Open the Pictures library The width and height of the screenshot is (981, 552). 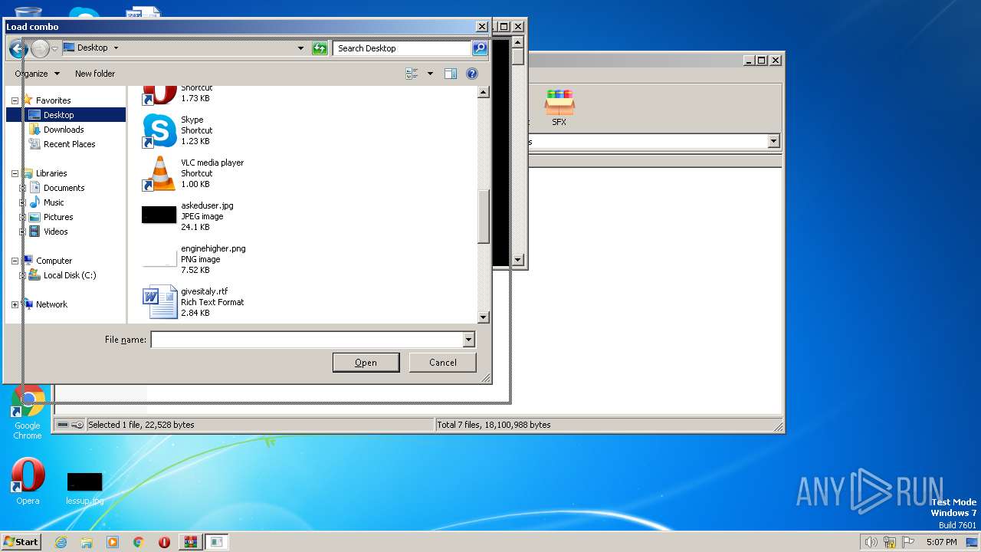58,217
